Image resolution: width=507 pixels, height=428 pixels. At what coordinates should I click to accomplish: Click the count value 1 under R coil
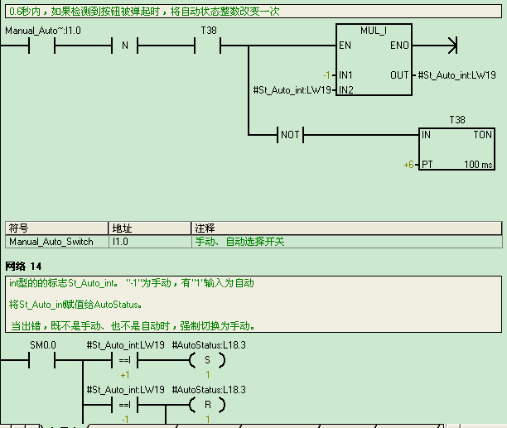tap(208, 420)
